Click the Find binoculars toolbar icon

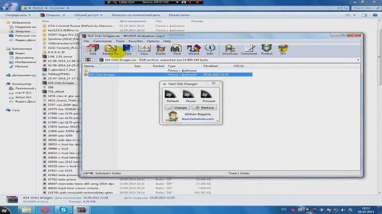pyautogui.click(x=177, y=49)
